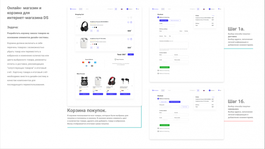Increase Panasonic headphones quantity with plus button
Image resolution: width=265 pixels, height=149 pixels.
pyautogui.click(x=98, y=31)
